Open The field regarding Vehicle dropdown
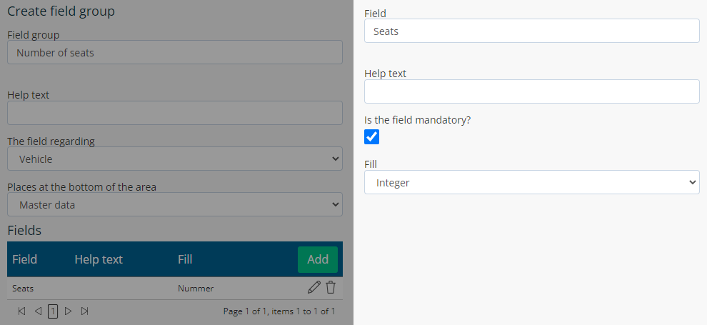 tap(175, 159)
